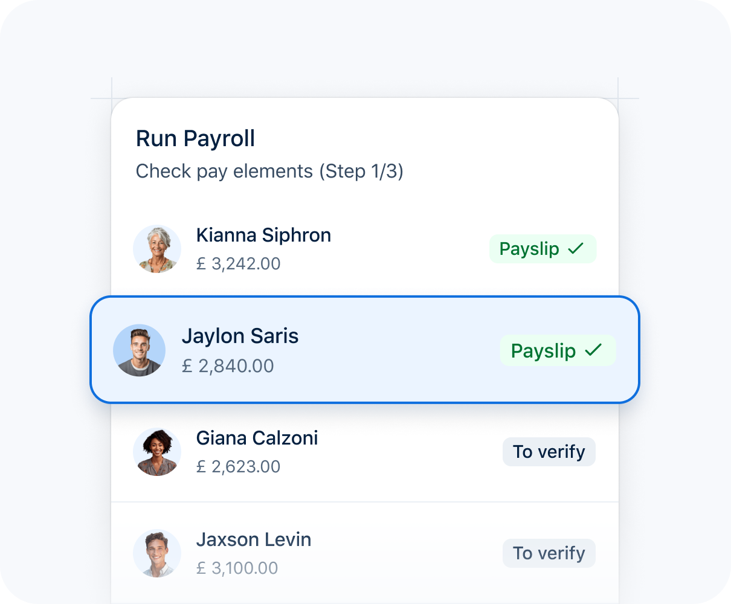The image size is (731, 604).
Task: Click Jaxson Levin's avatar photo
Action: point(157,553)
